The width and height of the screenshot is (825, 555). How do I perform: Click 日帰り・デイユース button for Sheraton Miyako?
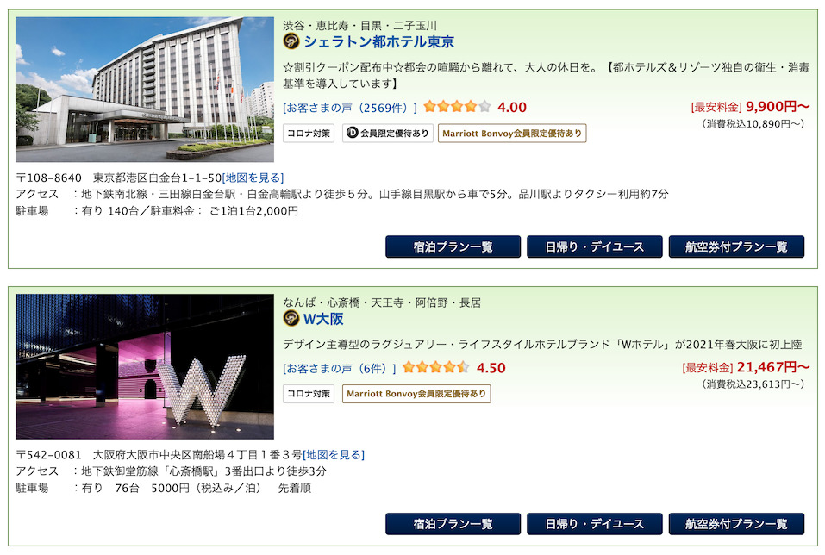pyautogui.click(x=595, y=246)
